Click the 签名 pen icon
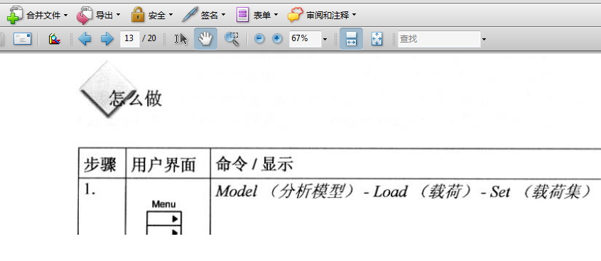 click(190, 15)
